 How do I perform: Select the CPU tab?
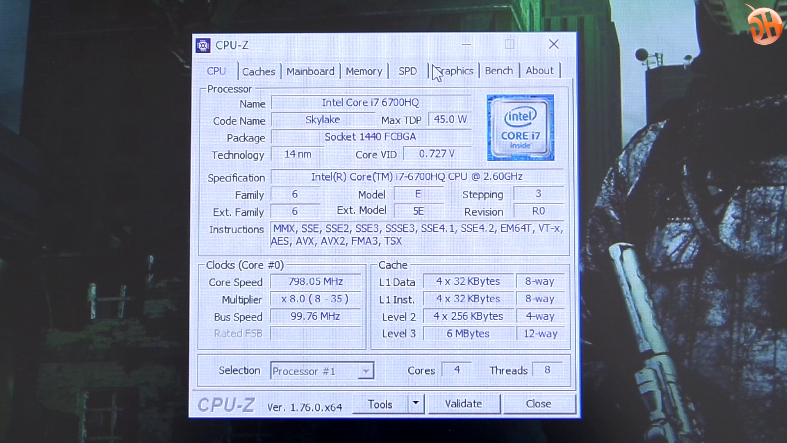pos(216,71)
